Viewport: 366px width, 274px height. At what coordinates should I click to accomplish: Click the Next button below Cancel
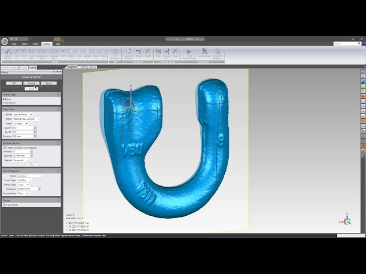(31, 89)
